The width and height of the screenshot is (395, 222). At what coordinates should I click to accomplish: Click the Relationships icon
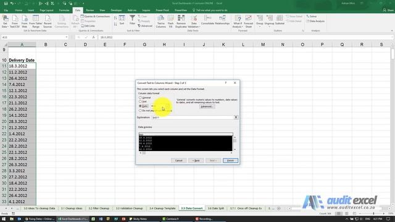click(x=222, y=20)
